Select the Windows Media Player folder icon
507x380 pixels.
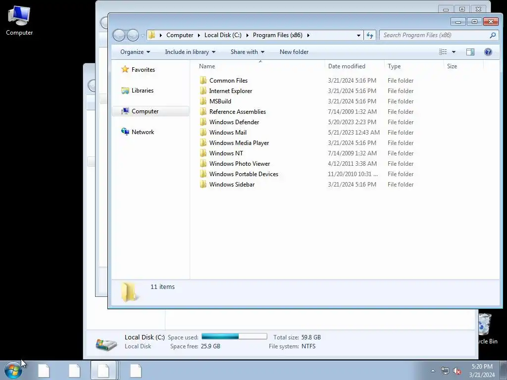(x=203, y=142)
